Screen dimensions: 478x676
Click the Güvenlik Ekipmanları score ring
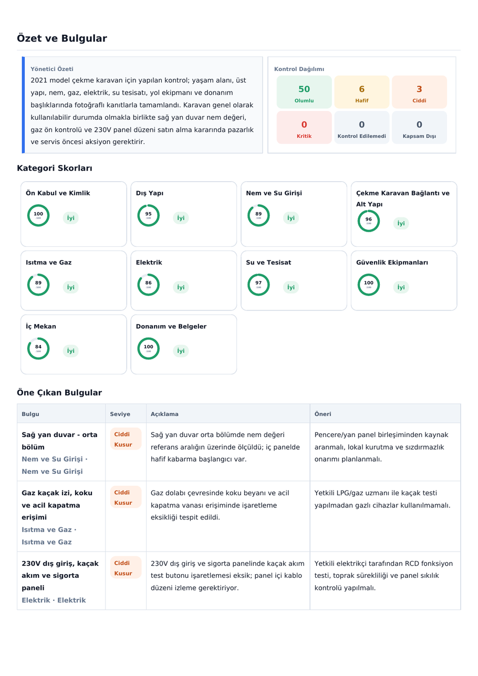tap(369, 285)
